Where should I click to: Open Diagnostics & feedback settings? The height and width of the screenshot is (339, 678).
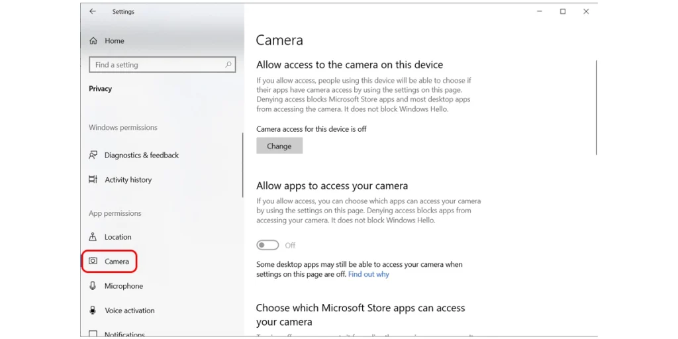click(x=141, y=156)
